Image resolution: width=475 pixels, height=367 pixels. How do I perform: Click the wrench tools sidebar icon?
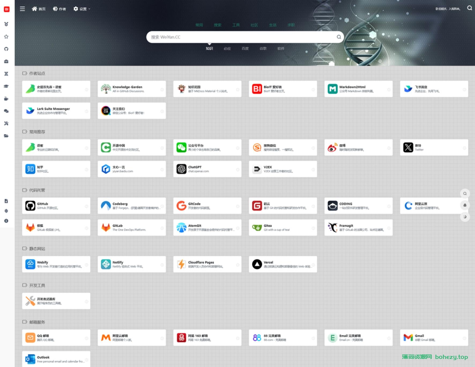[x=6, y=123]
